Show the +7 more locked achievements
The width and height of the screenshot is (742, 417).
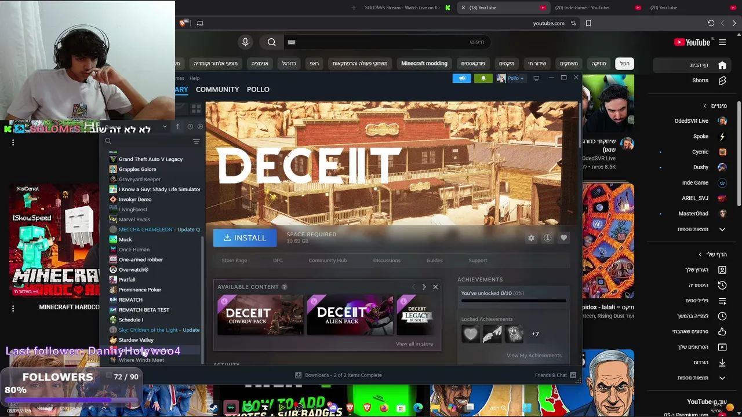[535, 334]
